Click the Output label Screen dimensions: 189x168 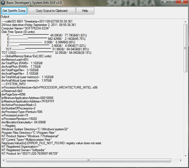[x=5, y=17]
